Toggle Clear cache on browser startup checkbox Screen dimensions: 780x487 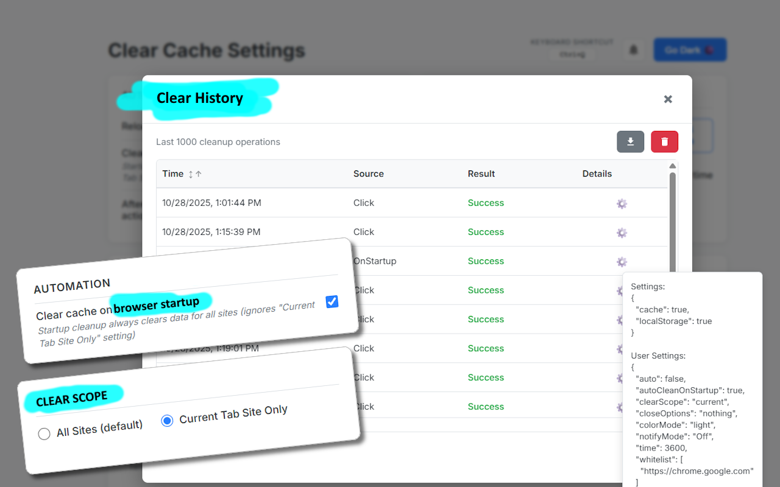(332, 301)
